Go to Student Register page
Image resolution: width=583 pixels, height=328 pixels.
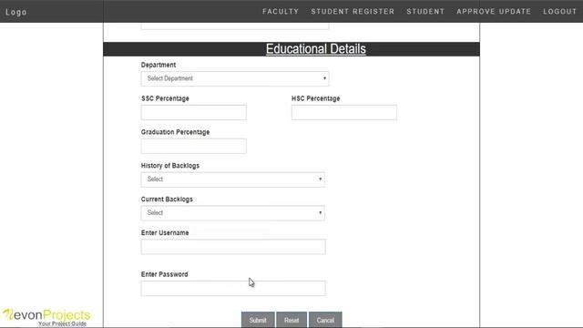coord(353,12)
